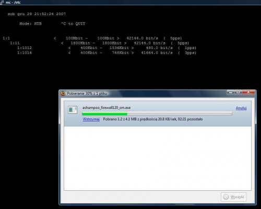Cancel the download with Anuluj
261x209 pixels.
point(241,108)
